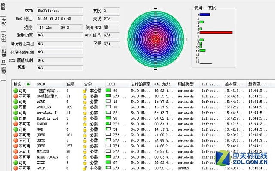Screen dimensions: 275x171
Task: Sort by status using green triangle arrow
Action: pos(28,84)
